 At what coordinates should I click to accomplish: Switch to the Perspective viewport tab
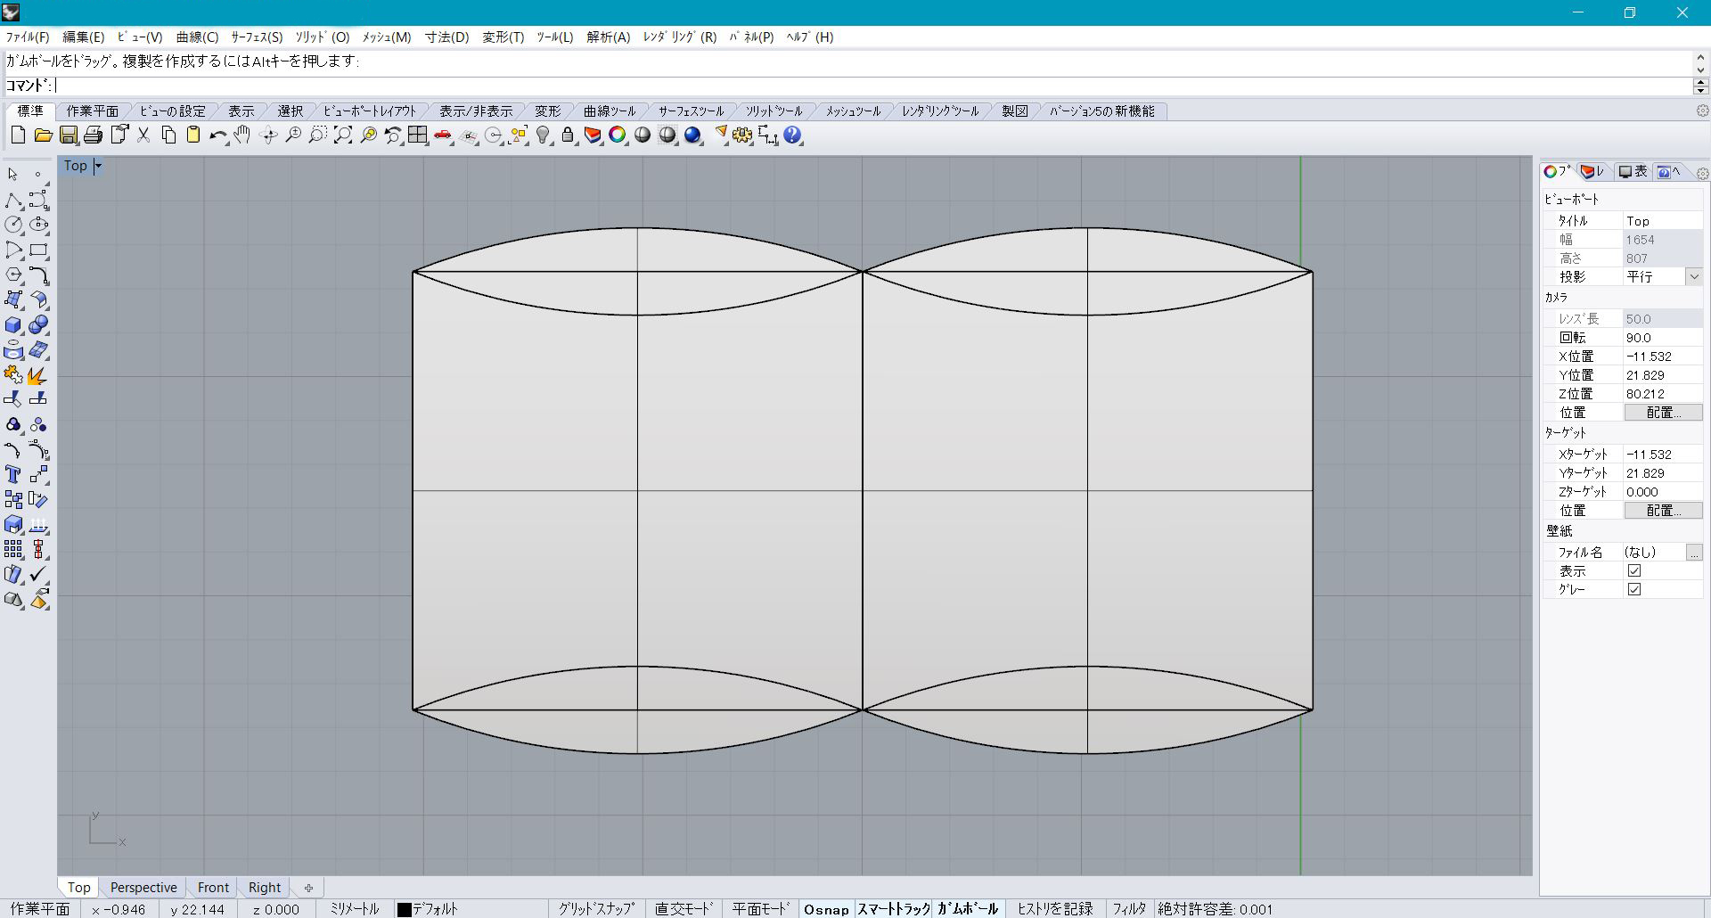pos(143,887)
